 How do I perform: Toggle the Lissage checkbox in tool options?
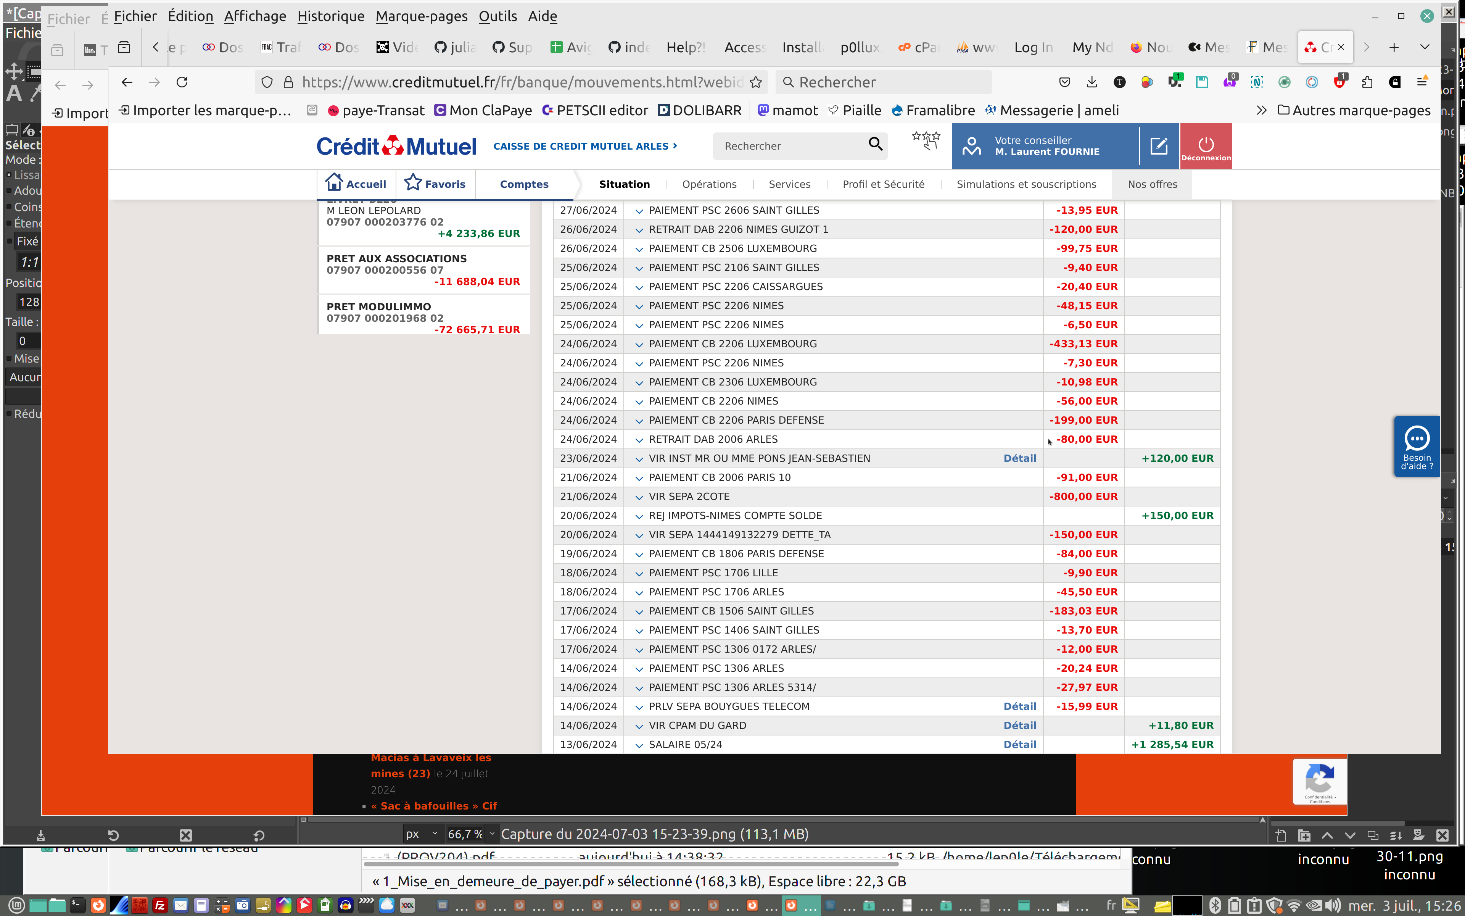9,175
